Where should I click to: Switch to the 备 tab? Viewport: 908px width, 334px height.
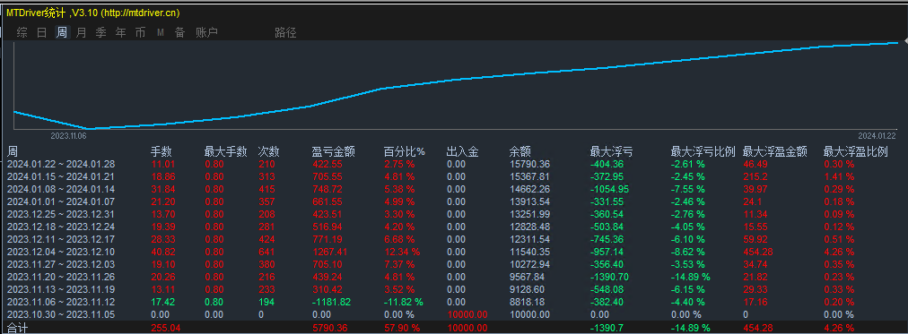point(180,32)
